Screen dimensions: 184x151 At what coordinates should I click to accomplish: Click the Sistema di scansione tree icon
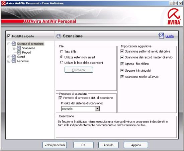(14, 44)
